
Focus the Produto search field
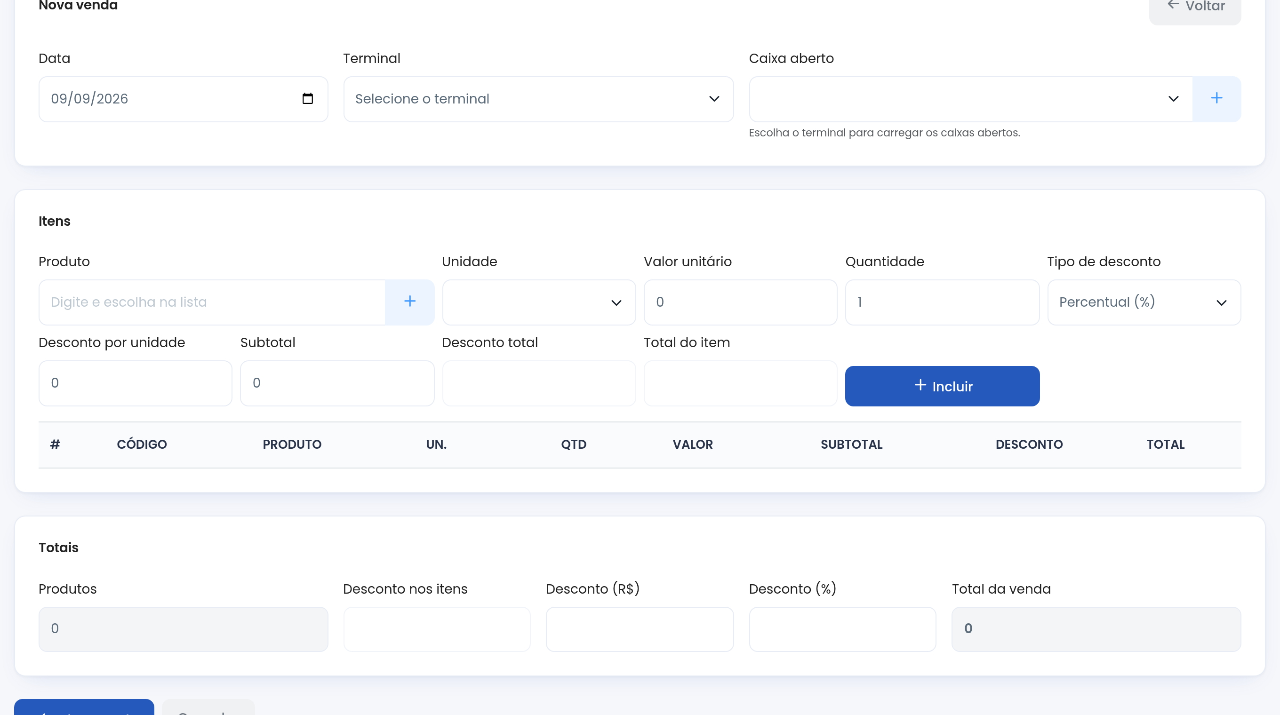212,302
